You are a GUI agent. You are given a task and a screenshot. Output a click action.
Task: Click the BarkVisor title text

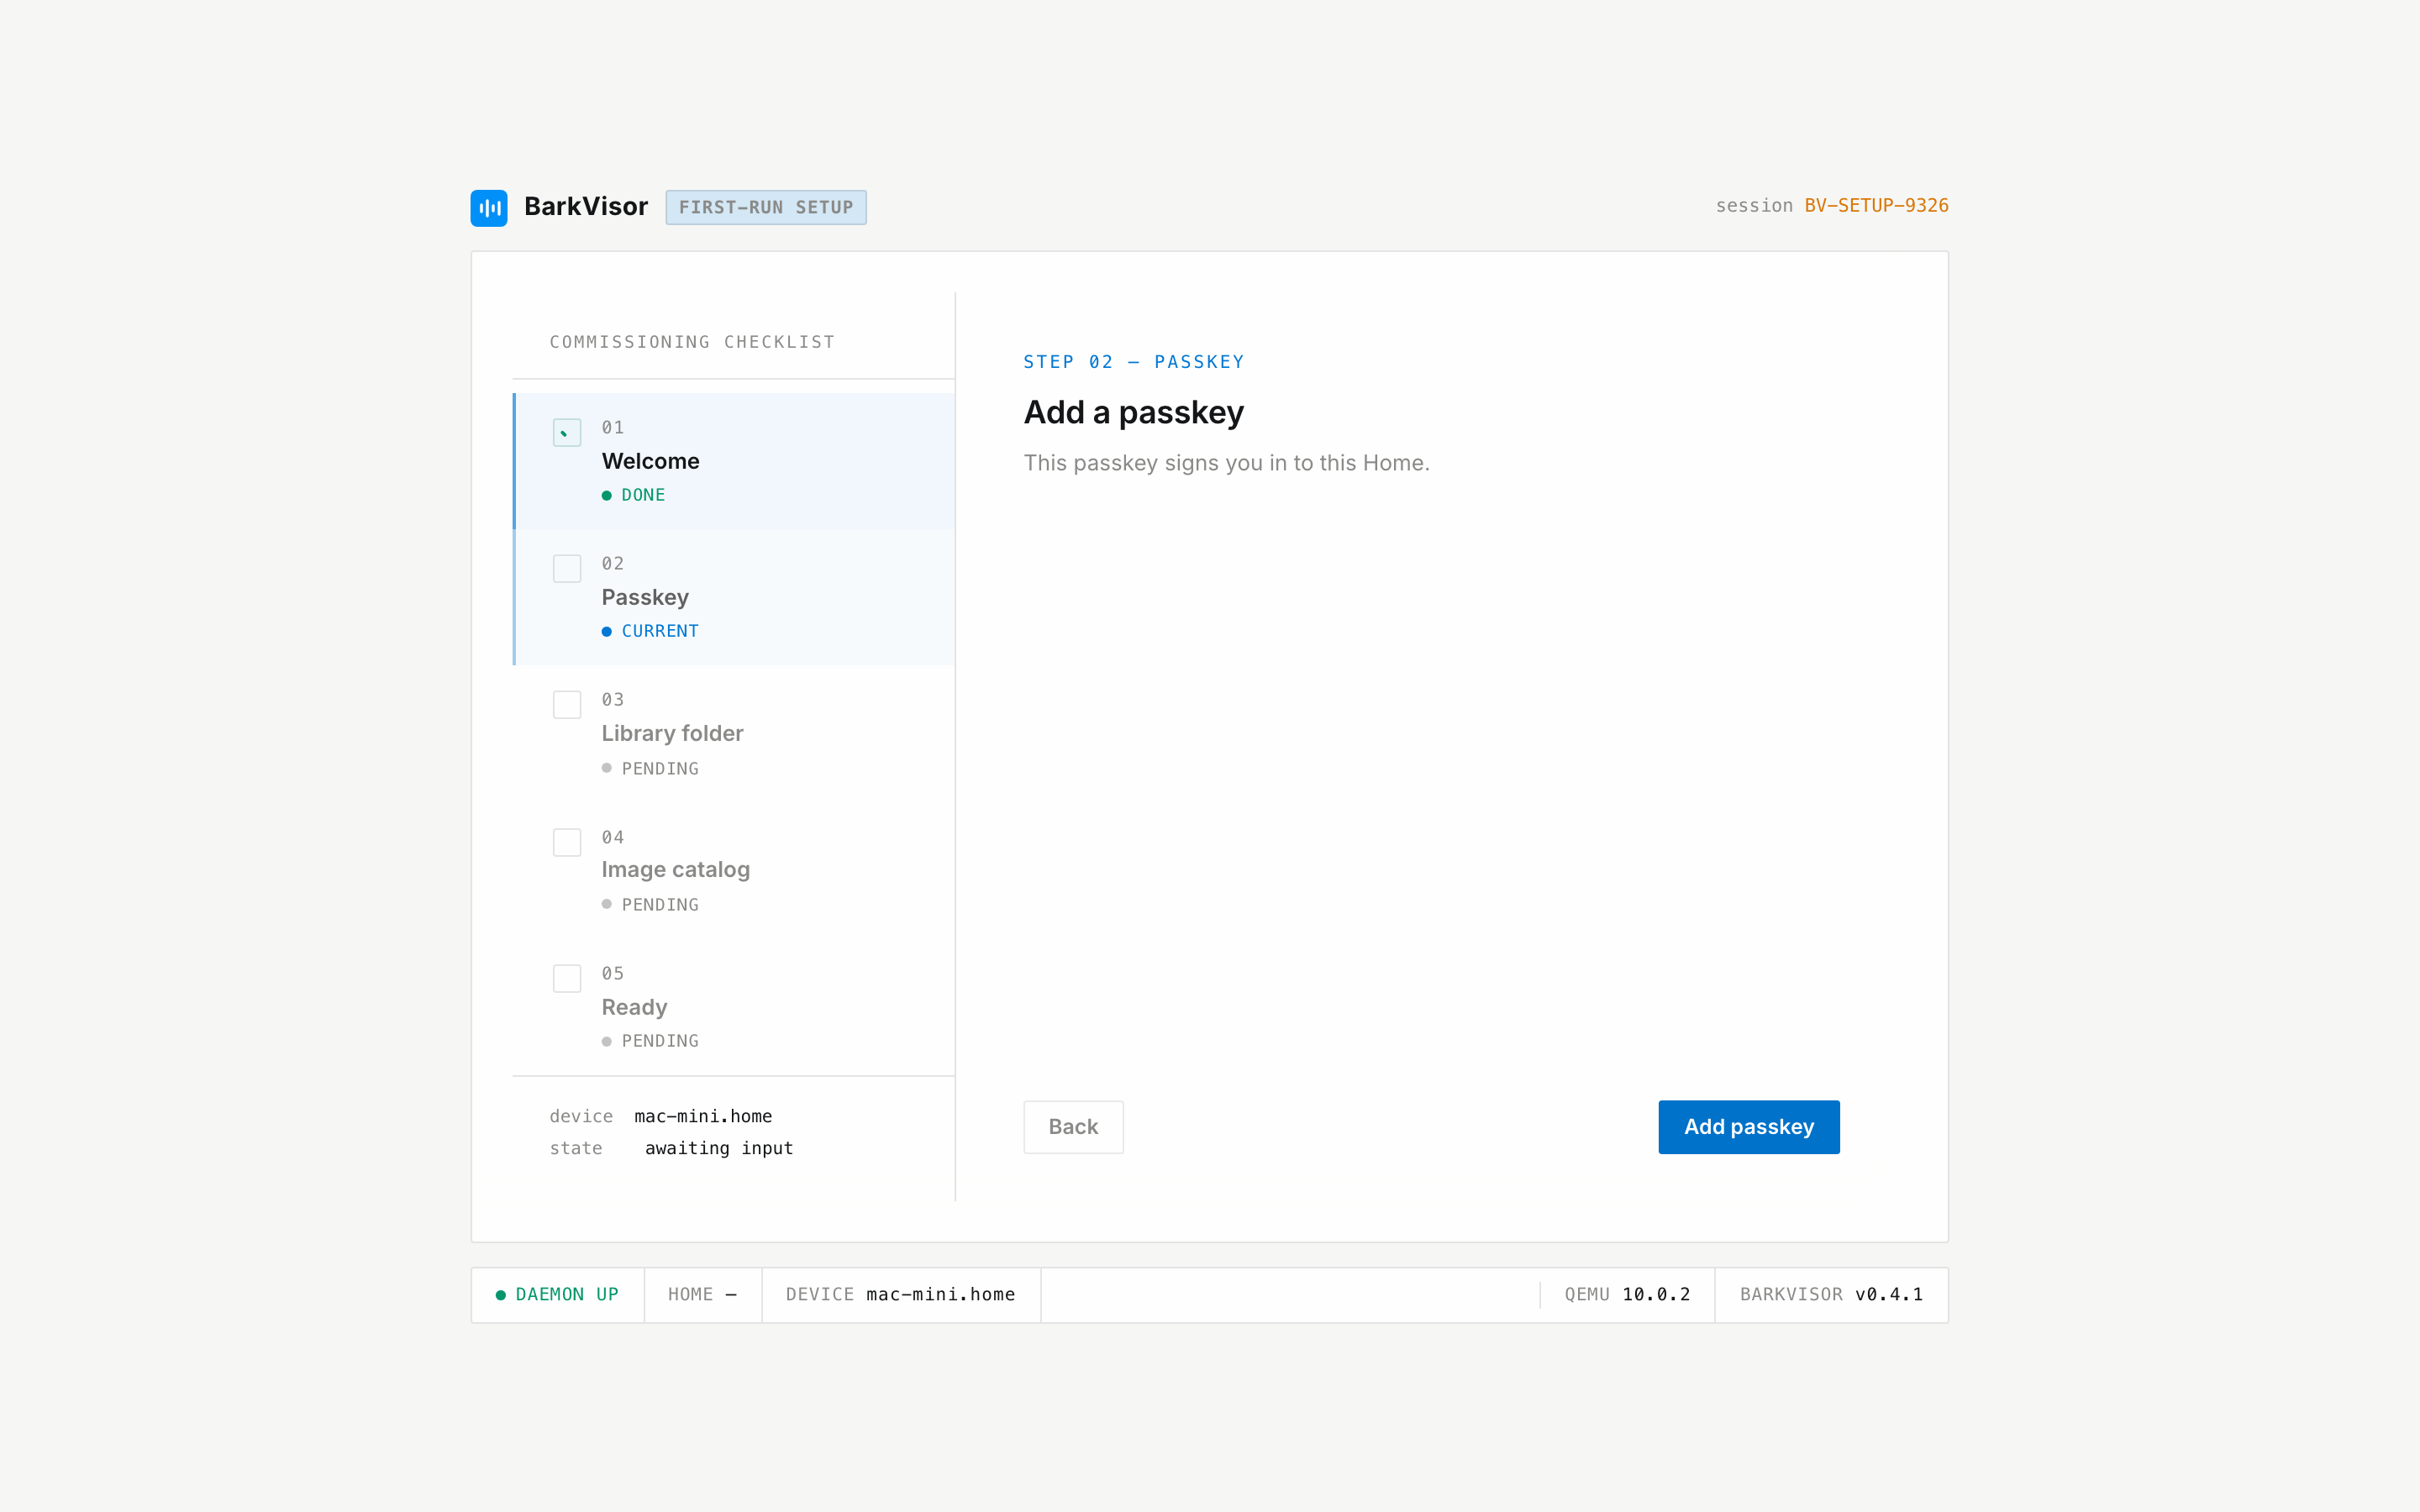coord(586,207)
